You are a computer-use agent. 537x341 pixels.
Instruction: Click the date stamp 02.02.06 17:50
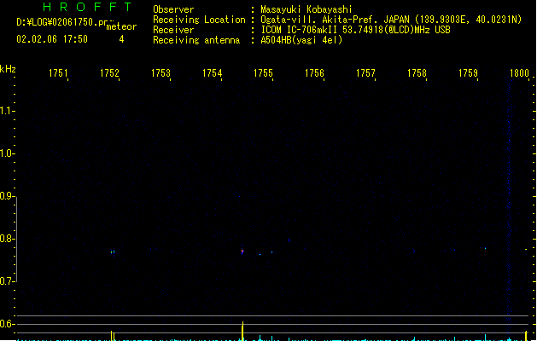coord(52,39)
